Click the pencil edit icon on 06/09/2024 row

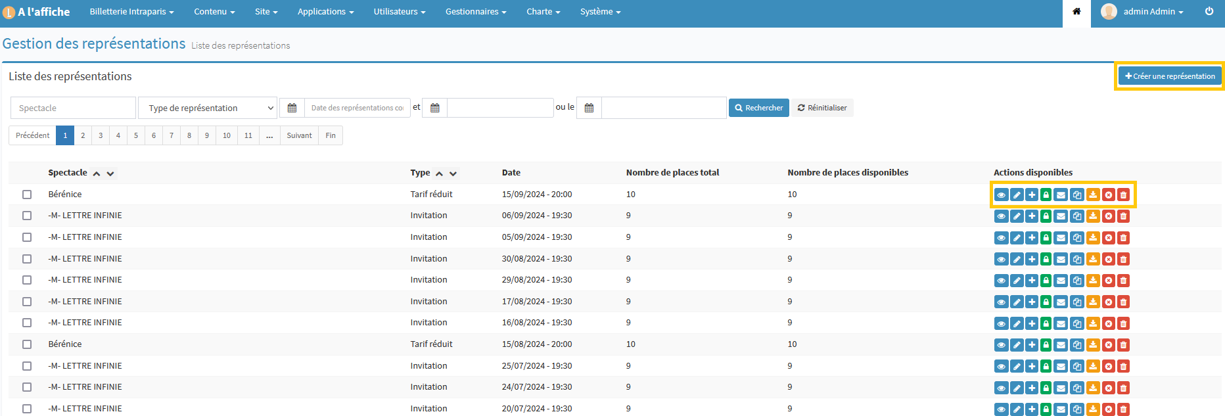coord(1017,216)
